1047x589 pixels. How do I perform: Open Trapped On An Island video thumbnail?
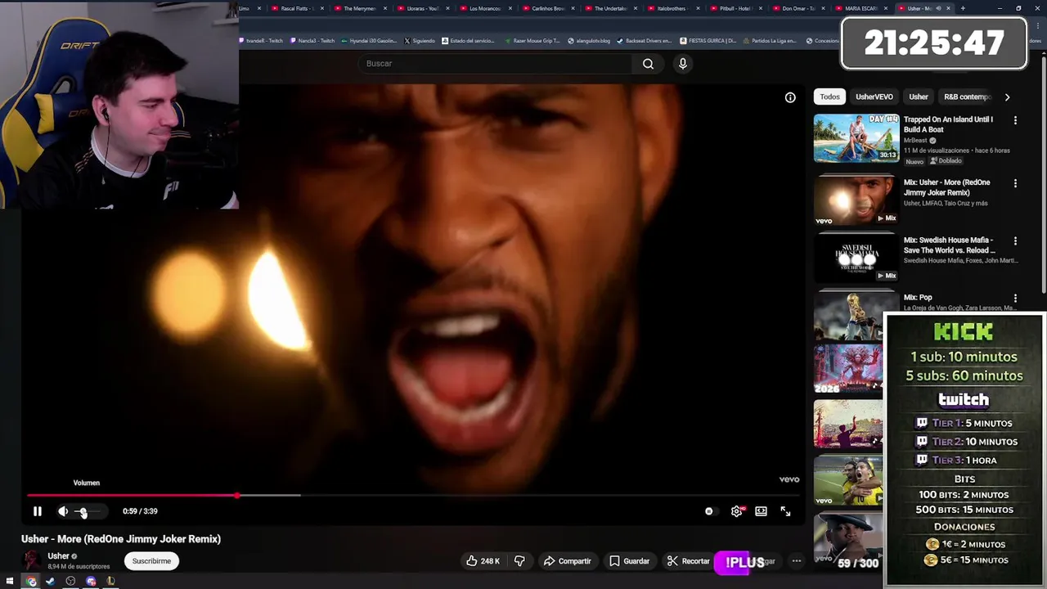point(856,137)
